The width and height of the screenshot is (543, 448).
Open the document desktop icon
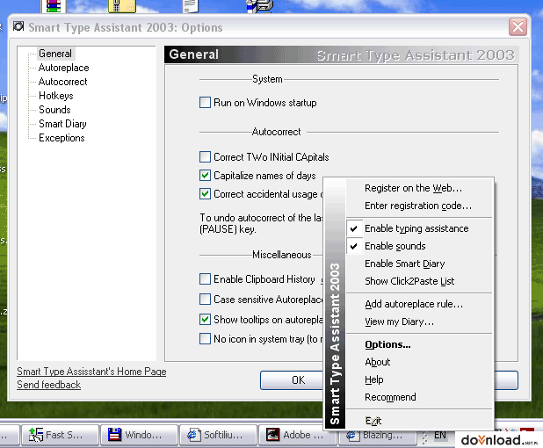point(191,6)
